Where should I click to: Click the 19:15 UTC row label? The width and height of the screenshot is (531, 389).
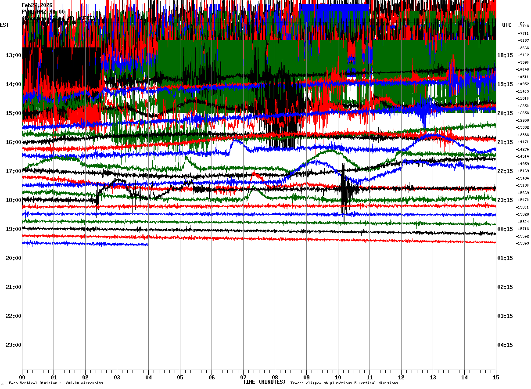505,84
